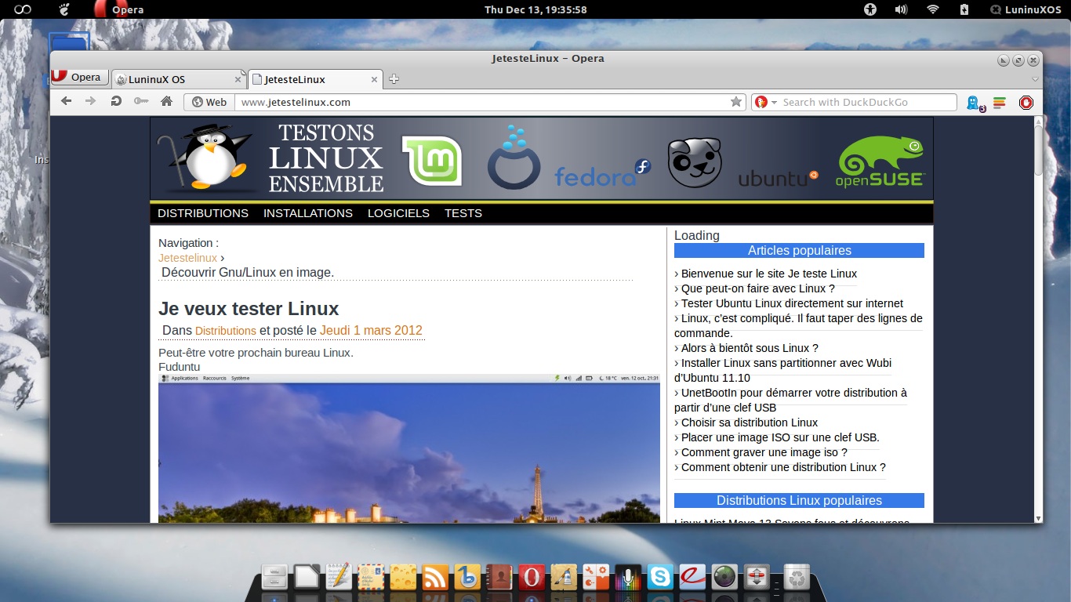Launch Banshee media player from dock
1071x602 pixels.
coord(467,578)
